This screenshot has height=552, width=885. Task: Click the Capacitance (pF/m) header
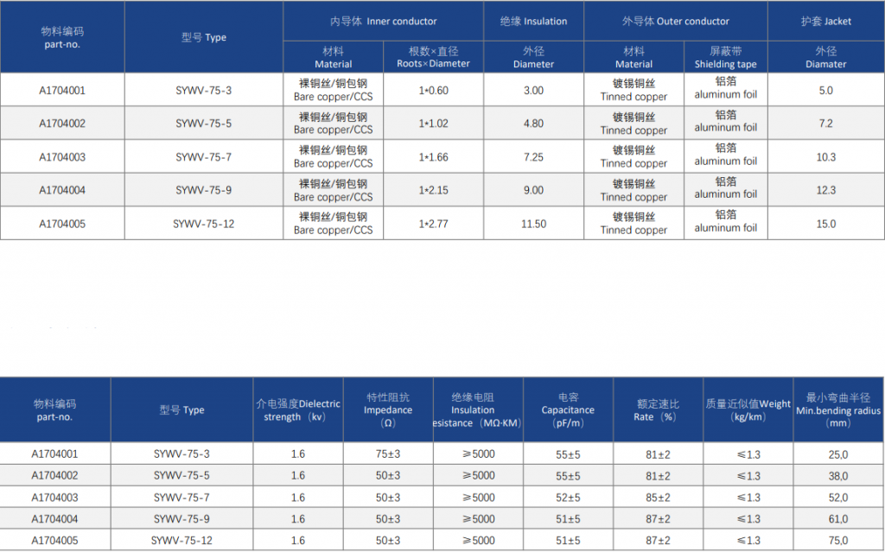pos(568,409)
